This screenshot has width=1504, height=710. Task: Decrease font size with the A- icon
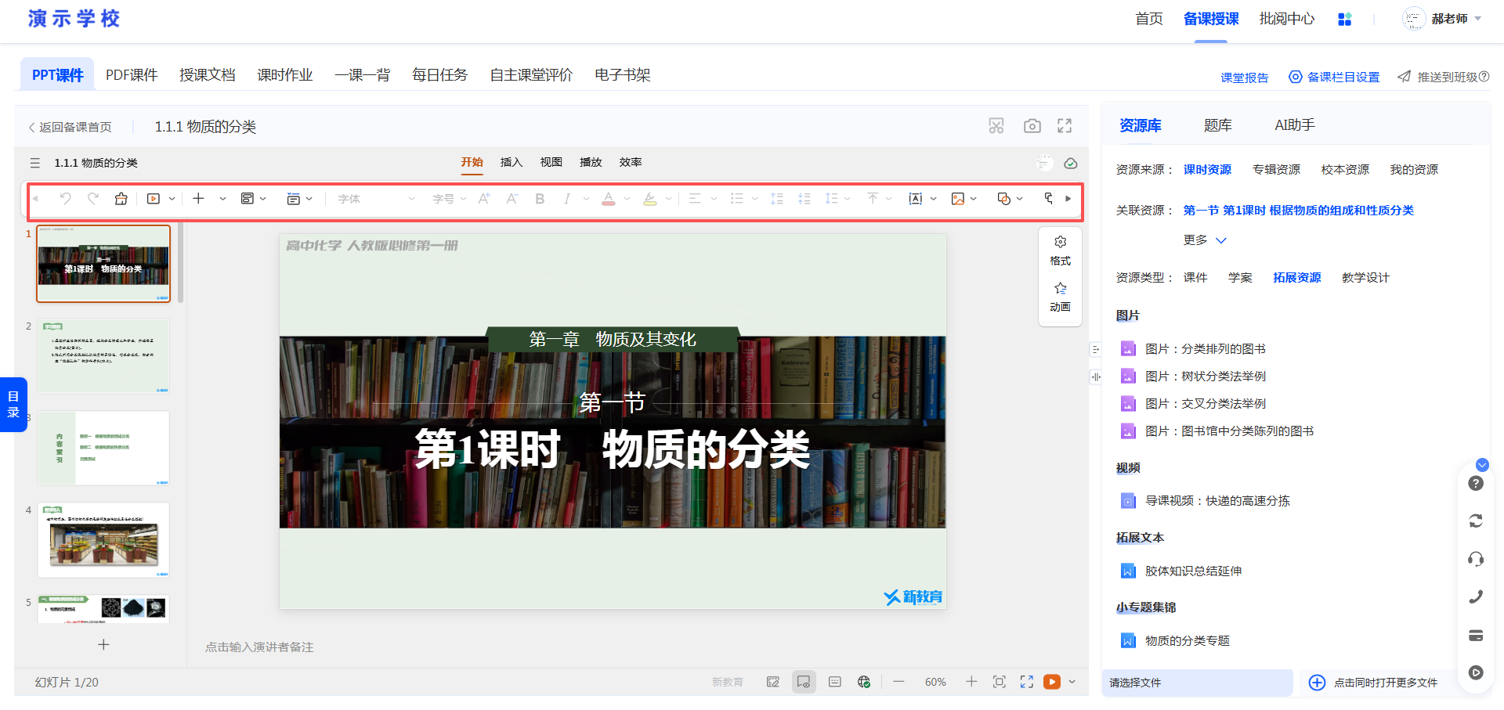point(512,199)
